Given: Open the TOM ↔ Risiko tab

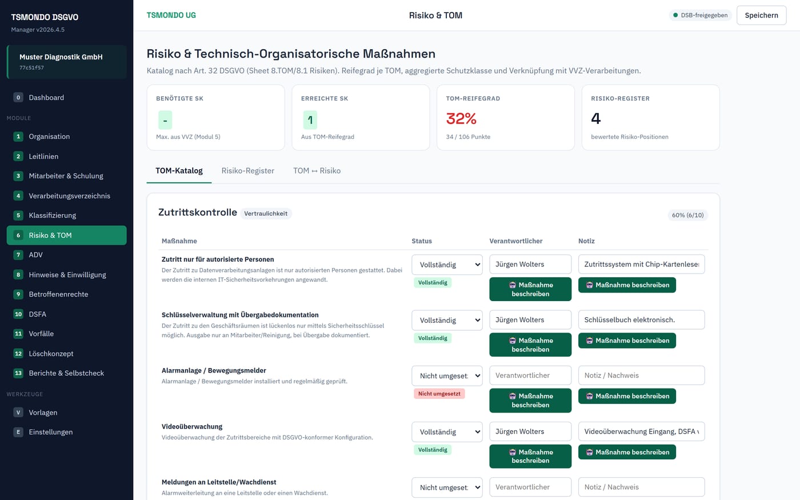Looking at the screenshot, I should pyautogui.click(x=317, y=171).
